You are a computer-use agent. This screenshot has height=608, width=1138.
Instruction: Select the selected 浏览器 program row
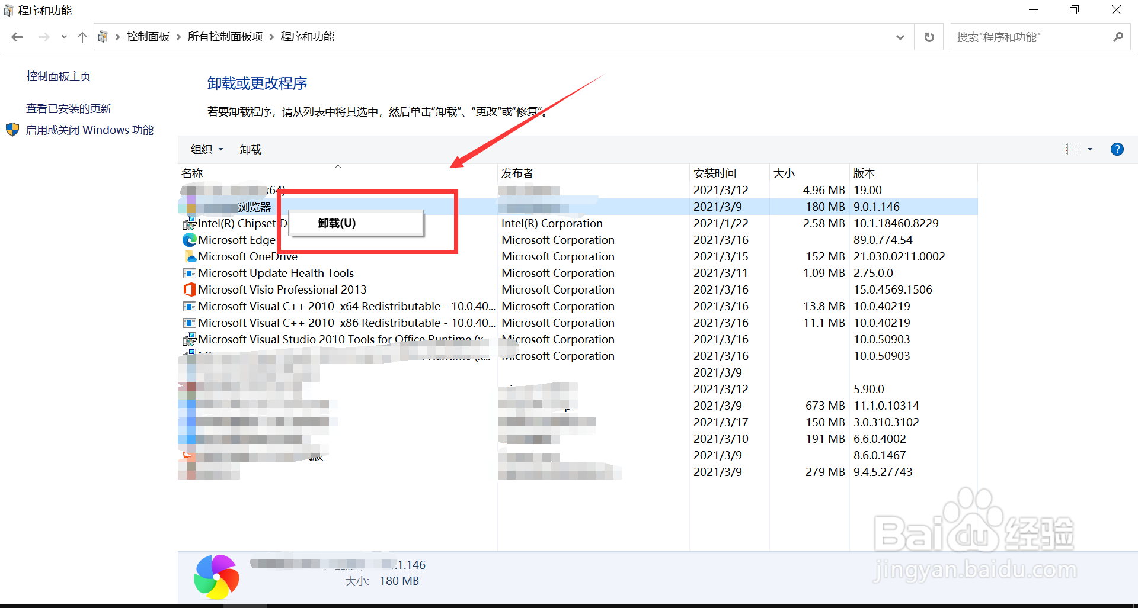click(578, 207)
